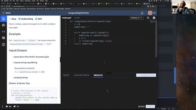Screen dimensions: 196x110
Task: Click the editor vertical scrollbar
Action: (x=156, y=39)
